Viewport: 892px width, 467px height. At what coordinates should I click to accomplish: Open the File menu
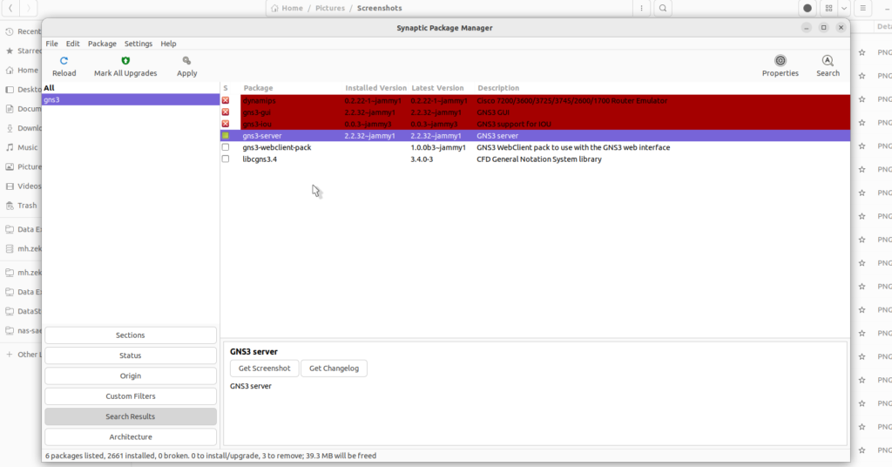click(x=52, y=44)
